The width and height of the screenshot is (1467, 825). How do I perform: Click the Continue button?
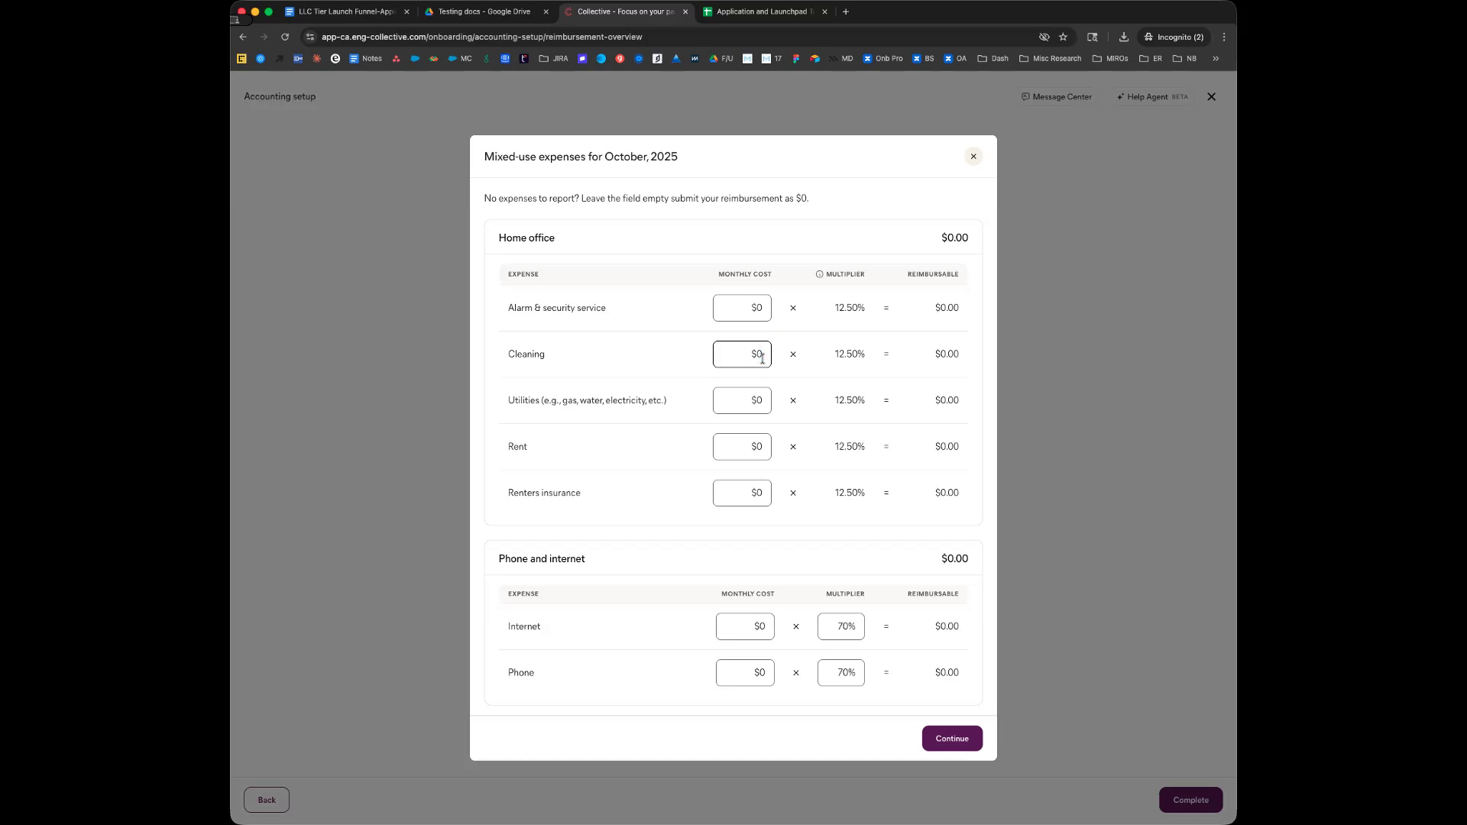(951, 739)
